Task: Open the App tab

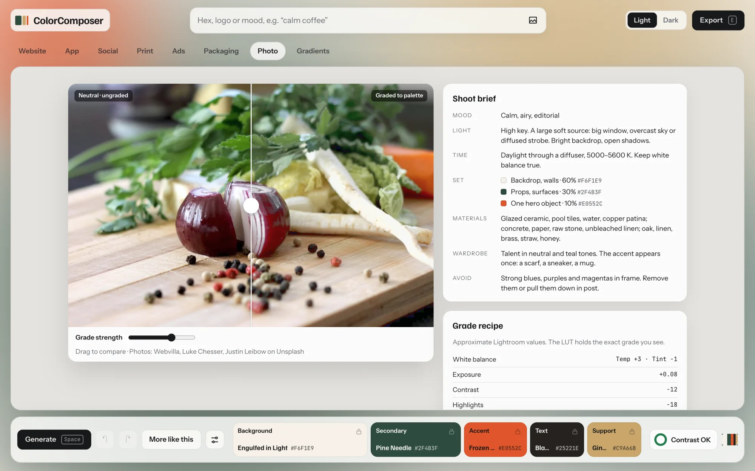Action: [72, 51]
